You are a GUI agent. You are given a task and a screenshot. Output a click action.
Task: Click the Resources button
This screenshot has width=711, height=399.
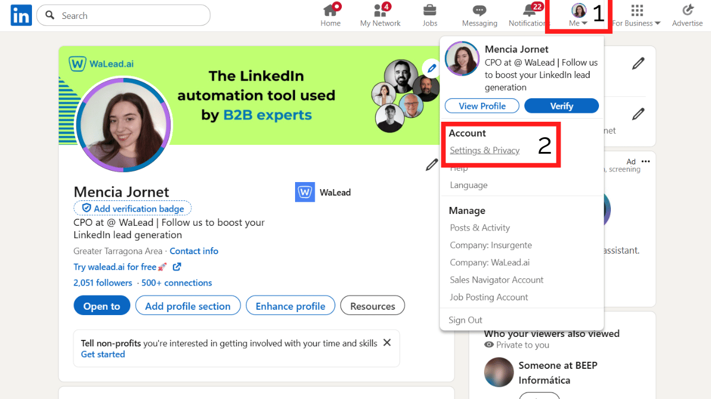click(x=373, y=306)
